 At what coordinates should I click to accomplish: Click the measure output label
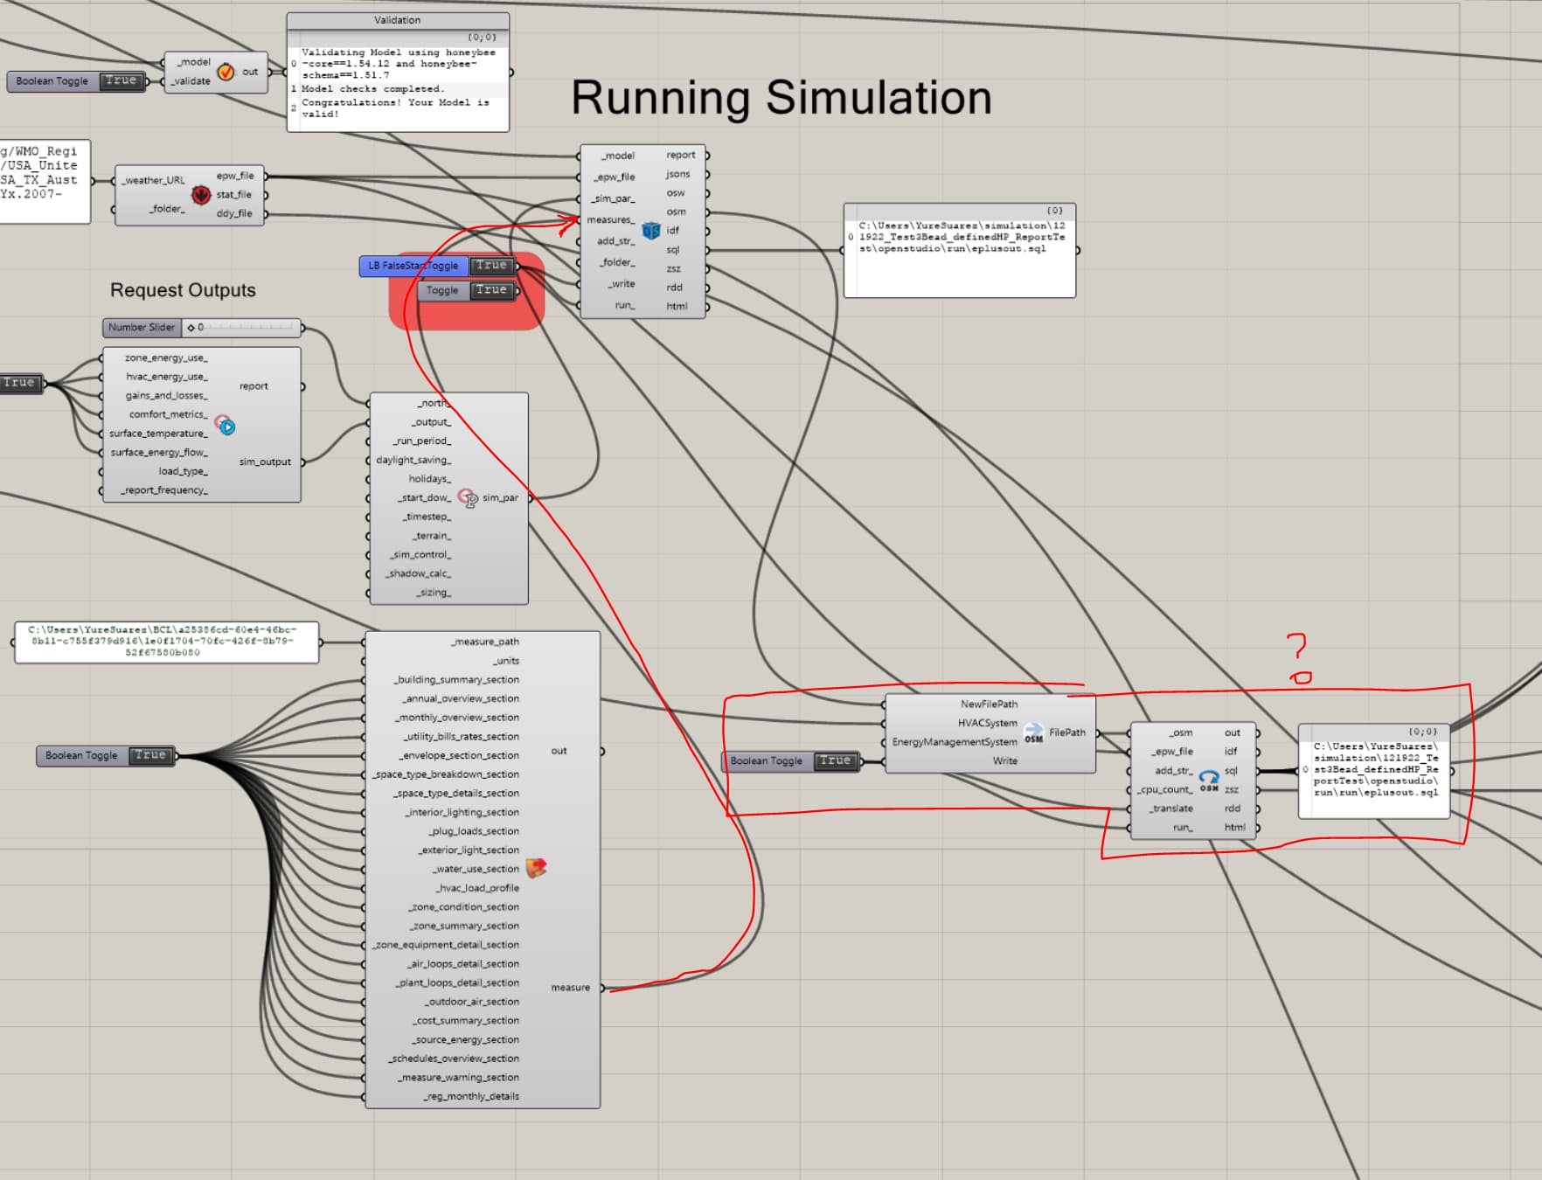[x=571, y=988]
